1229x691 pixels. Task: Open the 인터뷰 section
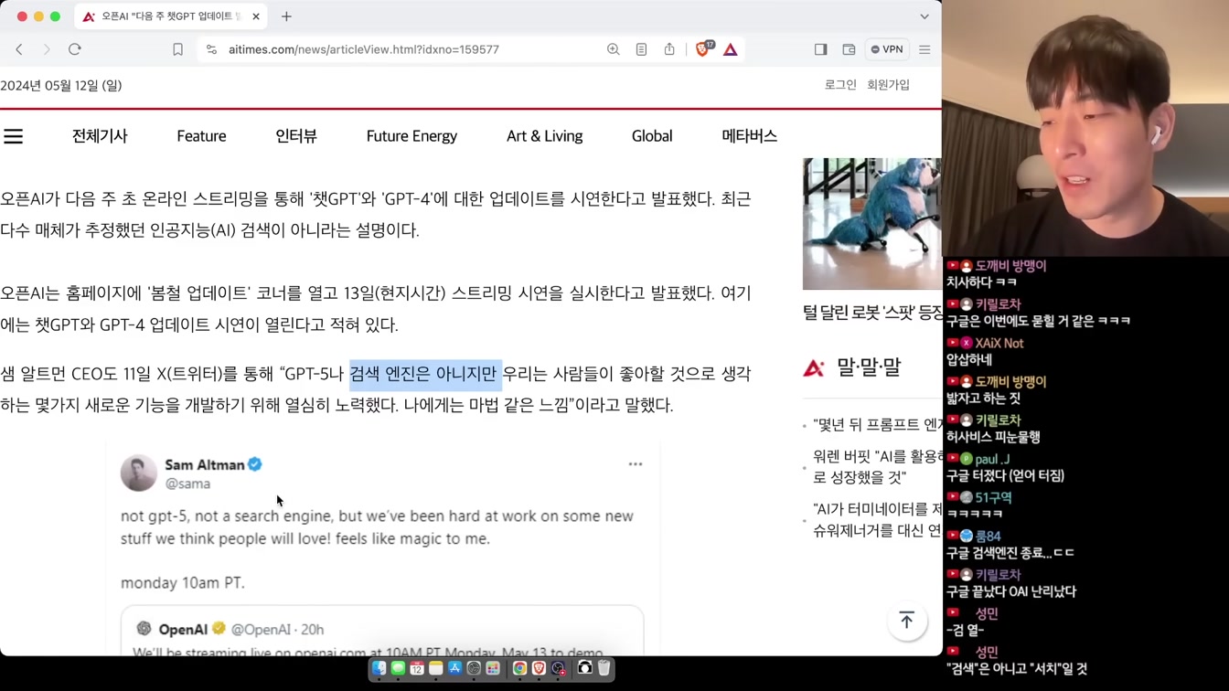pos(296,136)
